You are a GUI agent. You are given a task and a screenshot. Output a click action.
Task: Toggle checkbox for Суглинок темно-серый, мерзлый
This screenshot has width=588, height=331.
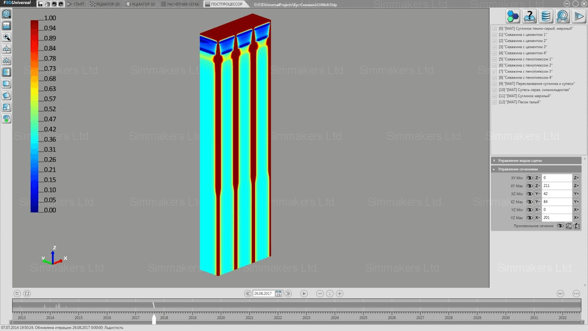pyautogui.click(x=495, y=29)
